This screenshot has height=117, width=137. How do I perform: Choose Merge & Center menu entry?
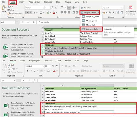91,16
